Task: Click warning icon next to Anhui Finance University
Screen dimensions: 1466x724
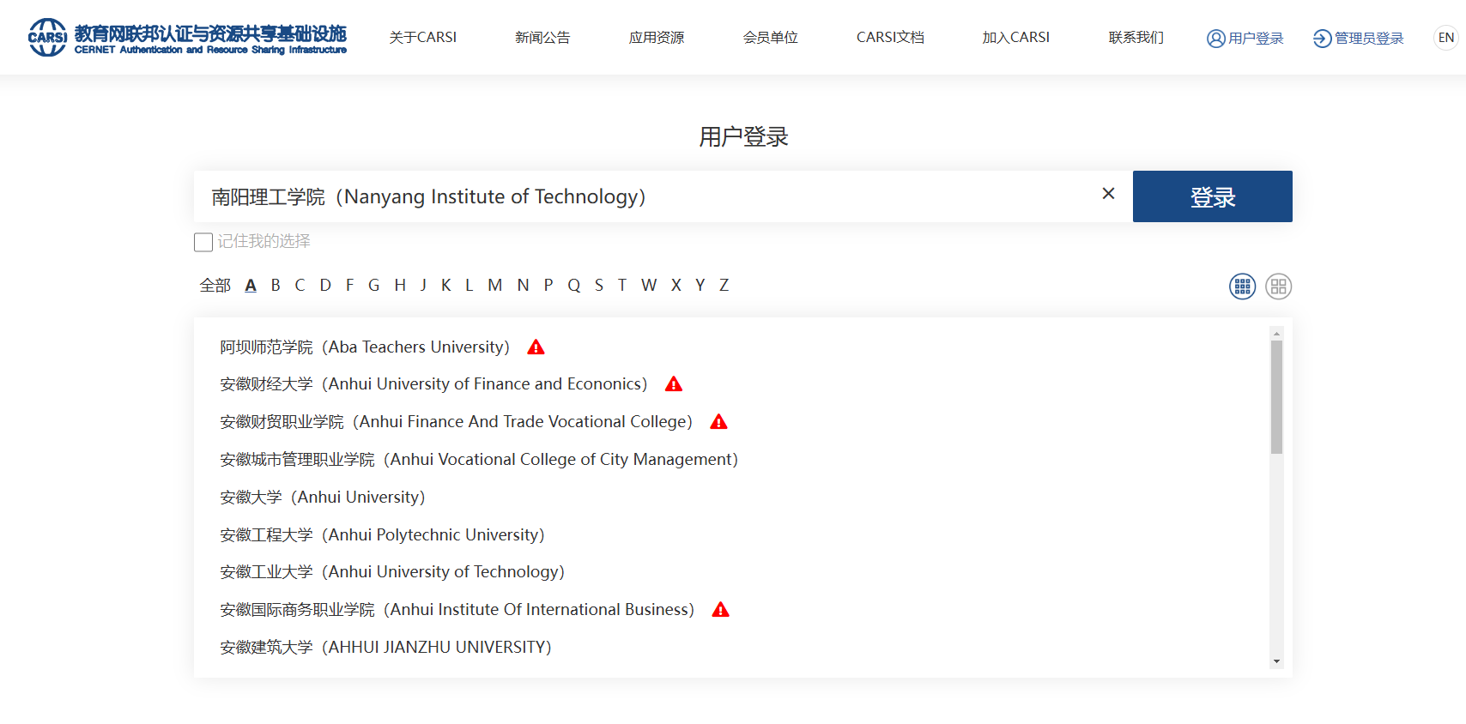Action: (674, 384)
